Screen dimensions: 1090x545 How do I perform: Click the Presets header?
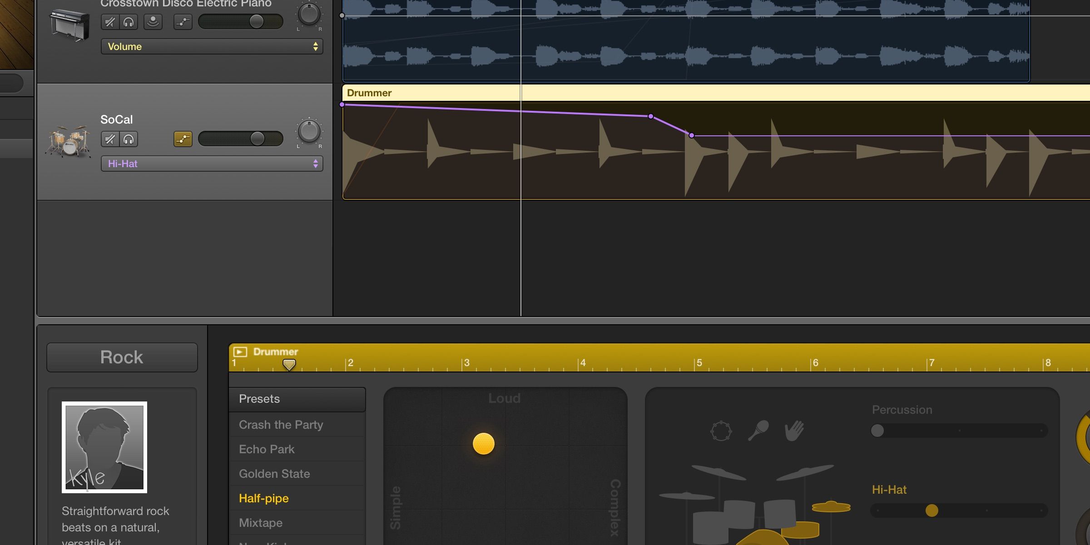coord(297,399)
